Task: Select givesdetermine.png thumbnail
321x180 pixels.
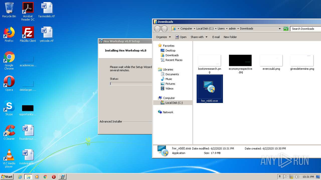Action: coord(302,62)
